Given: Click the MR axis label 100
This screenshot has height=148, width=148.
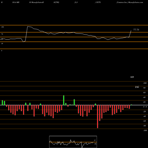Looking at the screenshot, I should click(x=145, y=83).
